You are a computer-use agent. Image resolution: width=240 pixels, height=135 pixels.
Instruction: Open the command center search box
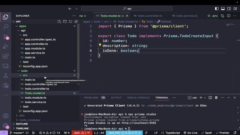(127, 9)
